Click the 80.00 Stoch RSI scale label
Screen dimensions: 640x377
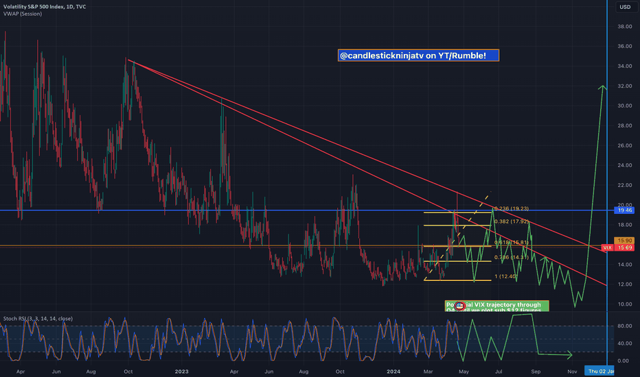point(625,326)
